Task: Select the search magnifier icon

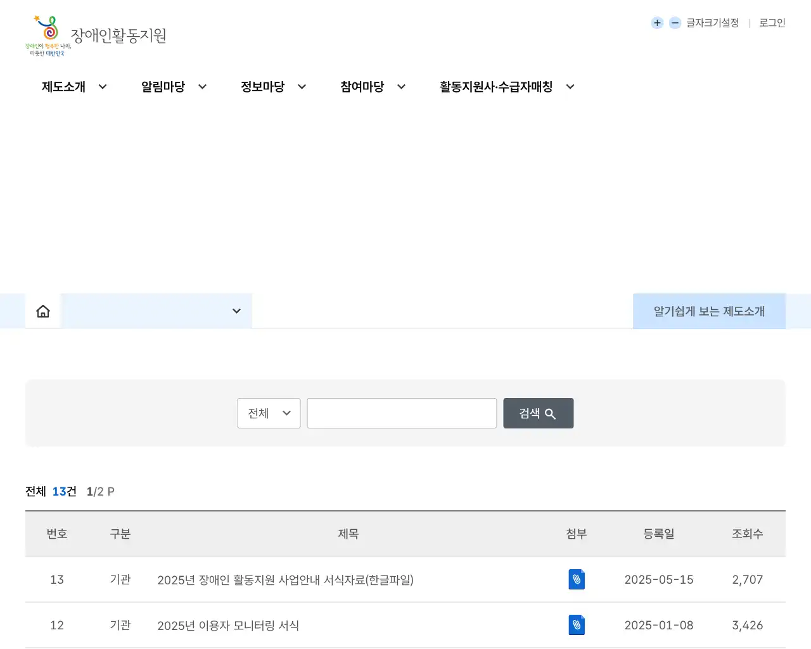Action: coord(550,413)
